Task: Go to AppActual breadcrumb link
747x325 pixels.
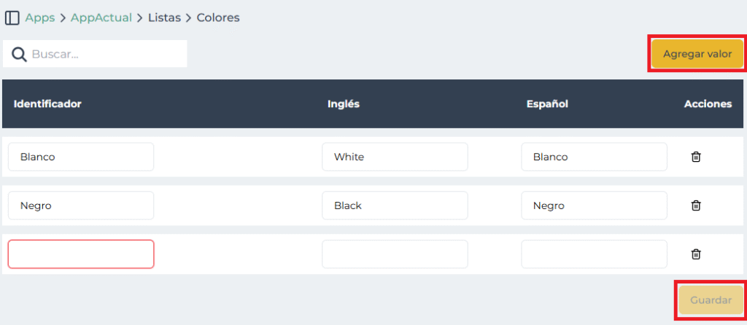Action: tap(101, 17)
